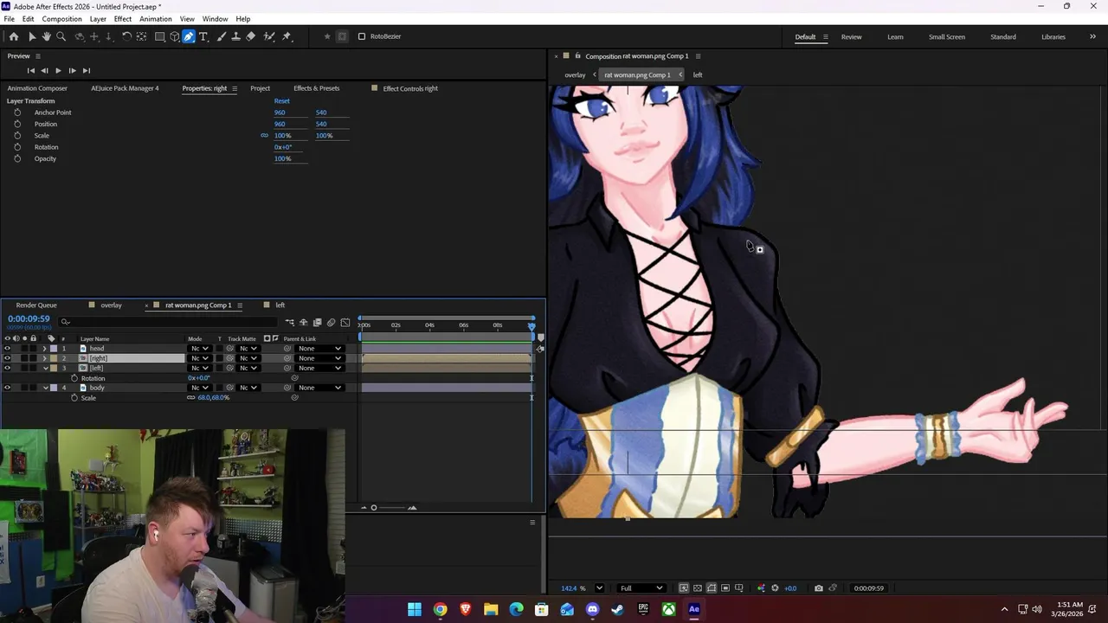
Task: Click the Frame Blending switch in timeline
Action: pos(317,323)
